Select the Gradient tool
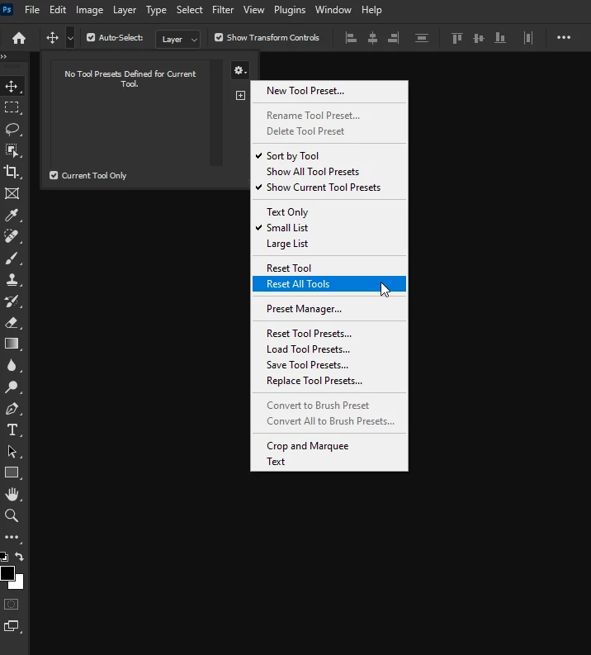The image size is (591, 655). point(12,344)
